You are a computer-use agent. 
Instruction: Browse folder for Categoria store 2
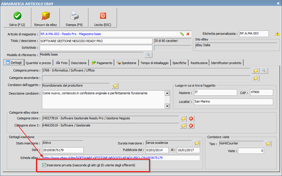[x=183, y=126]
